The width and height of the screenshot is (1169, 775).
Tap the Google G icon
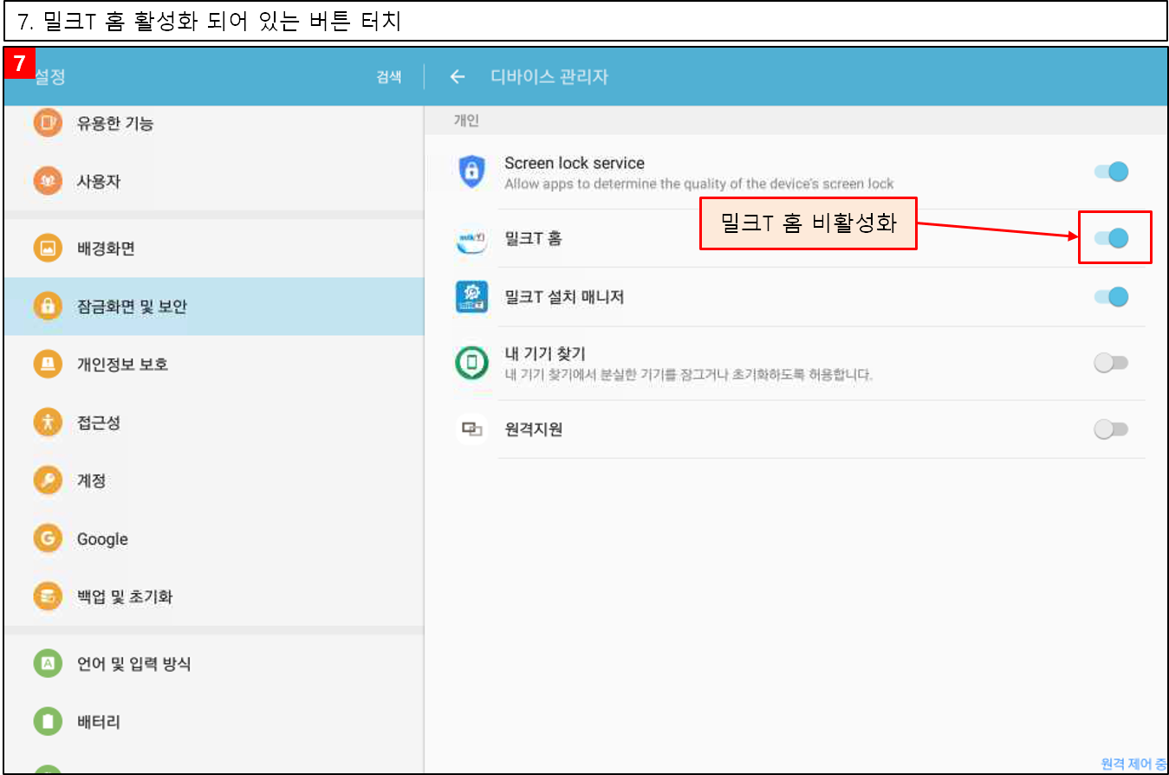click(48, 539)
